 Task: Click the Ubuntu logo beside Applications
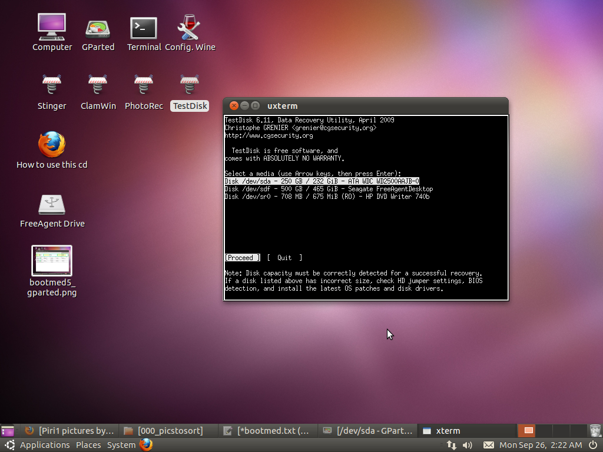pos(9,445)
